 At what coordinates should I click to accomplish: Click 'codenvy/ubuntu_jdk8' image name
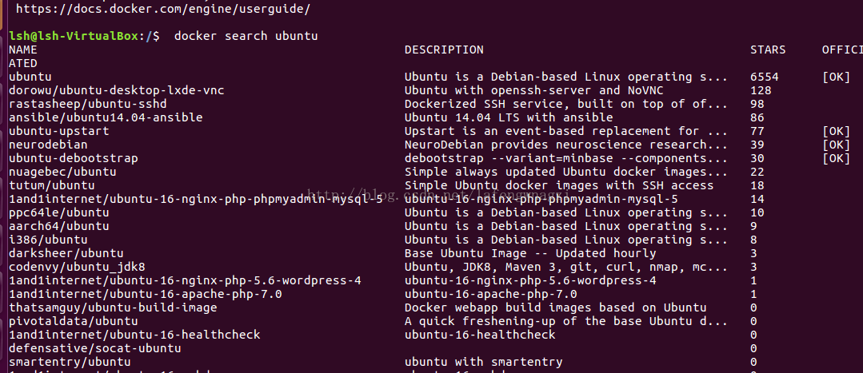pos(77,267)
